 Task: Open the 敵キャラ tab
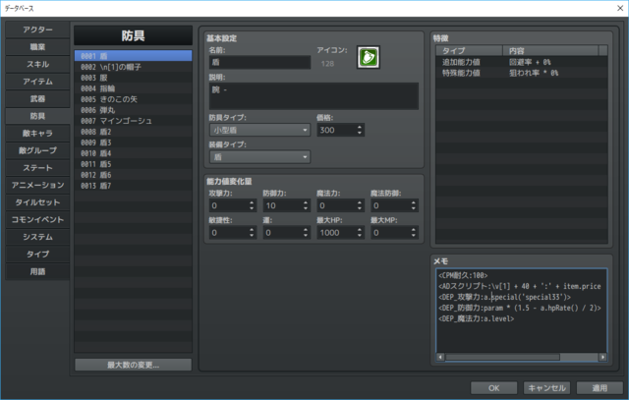coord(37,134)
